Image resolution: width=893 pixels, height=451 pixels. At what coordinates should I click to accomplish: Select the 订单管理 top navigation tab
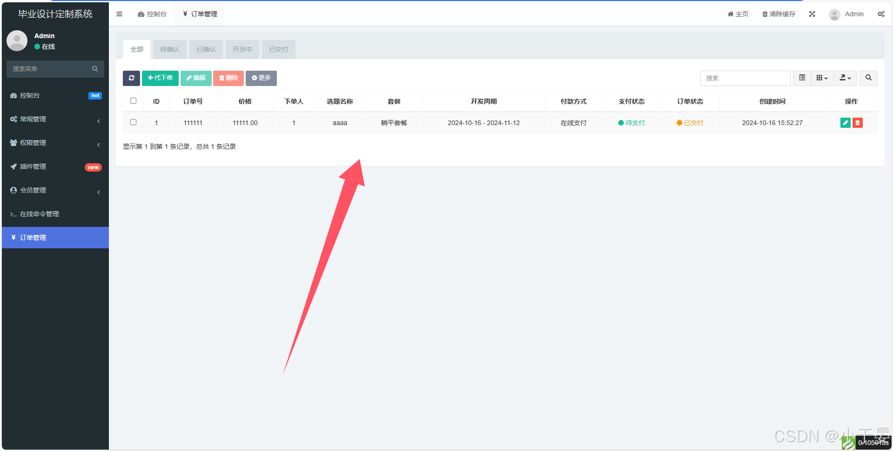point(200,14)
